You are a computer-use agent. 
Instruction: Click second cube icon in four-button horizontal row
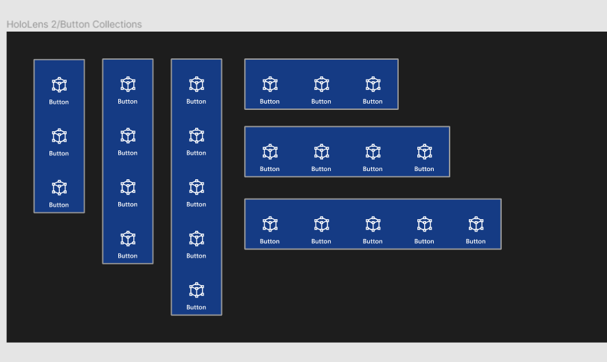pyautogui.click(x=322, y=152)
